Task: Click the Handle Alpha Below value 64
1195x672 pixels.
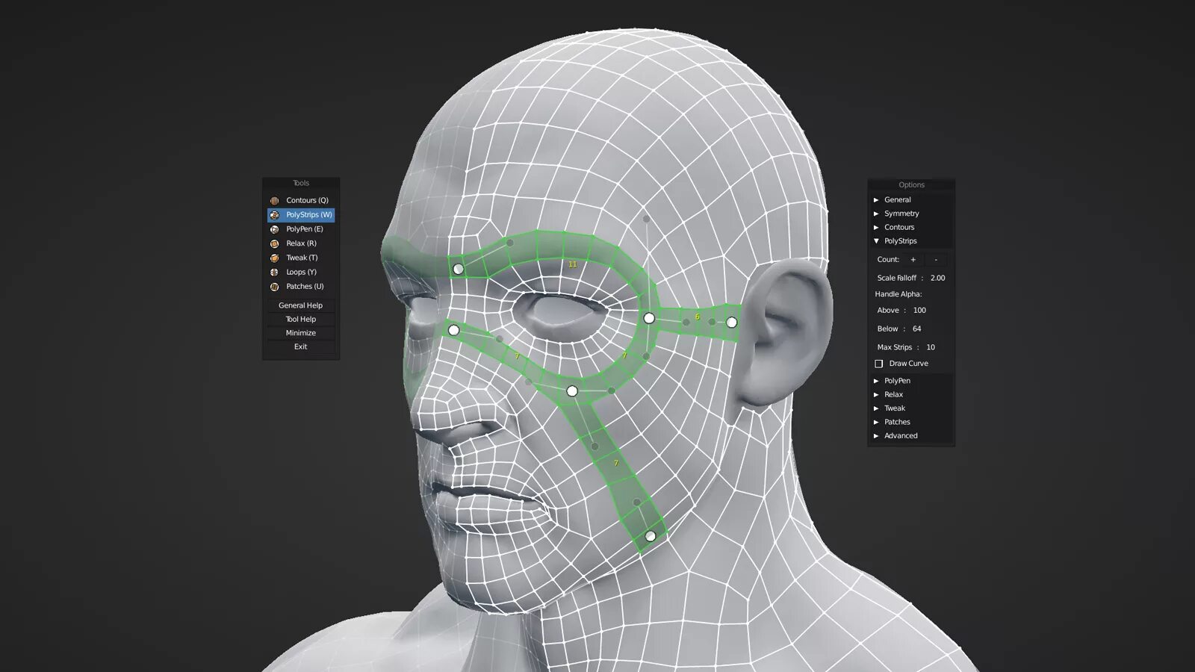Action: 916,329
